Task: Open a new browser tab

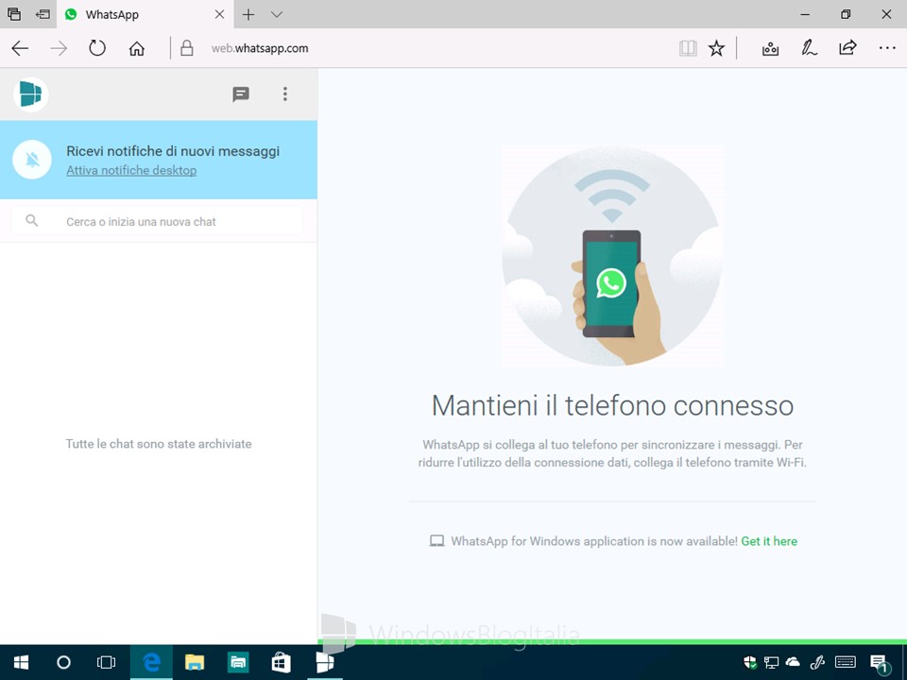Action: coord(248,14)
